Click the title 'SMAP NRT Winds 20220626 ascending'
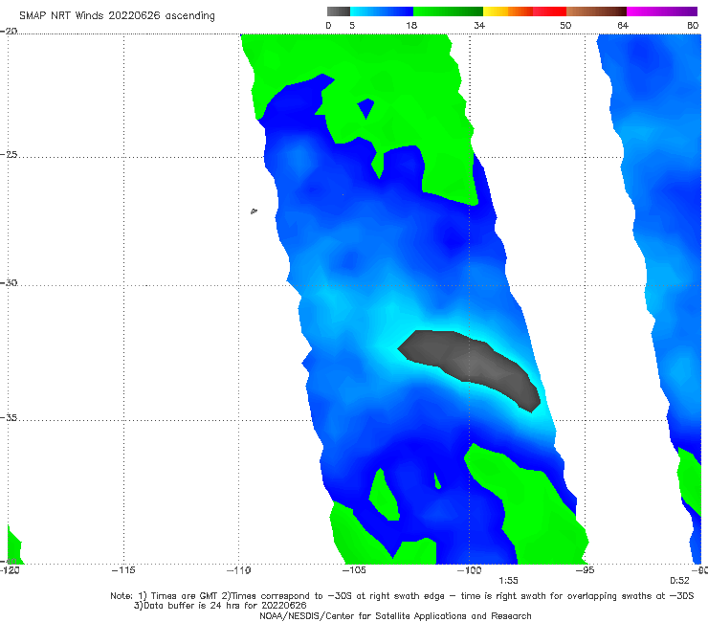The width and height of the screenshot is (708, 622). (x=117, y=15)
